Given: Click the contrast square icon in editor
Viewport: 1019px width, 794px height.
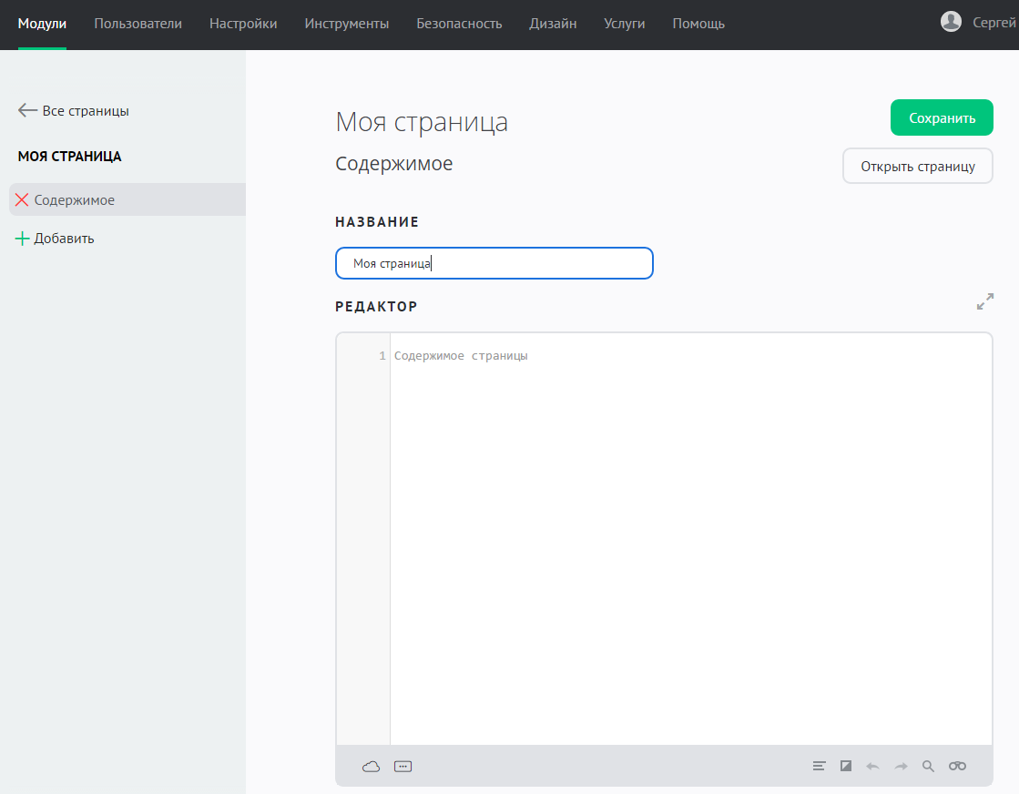Looking at the screenshot, I should [x=846, y=767].
